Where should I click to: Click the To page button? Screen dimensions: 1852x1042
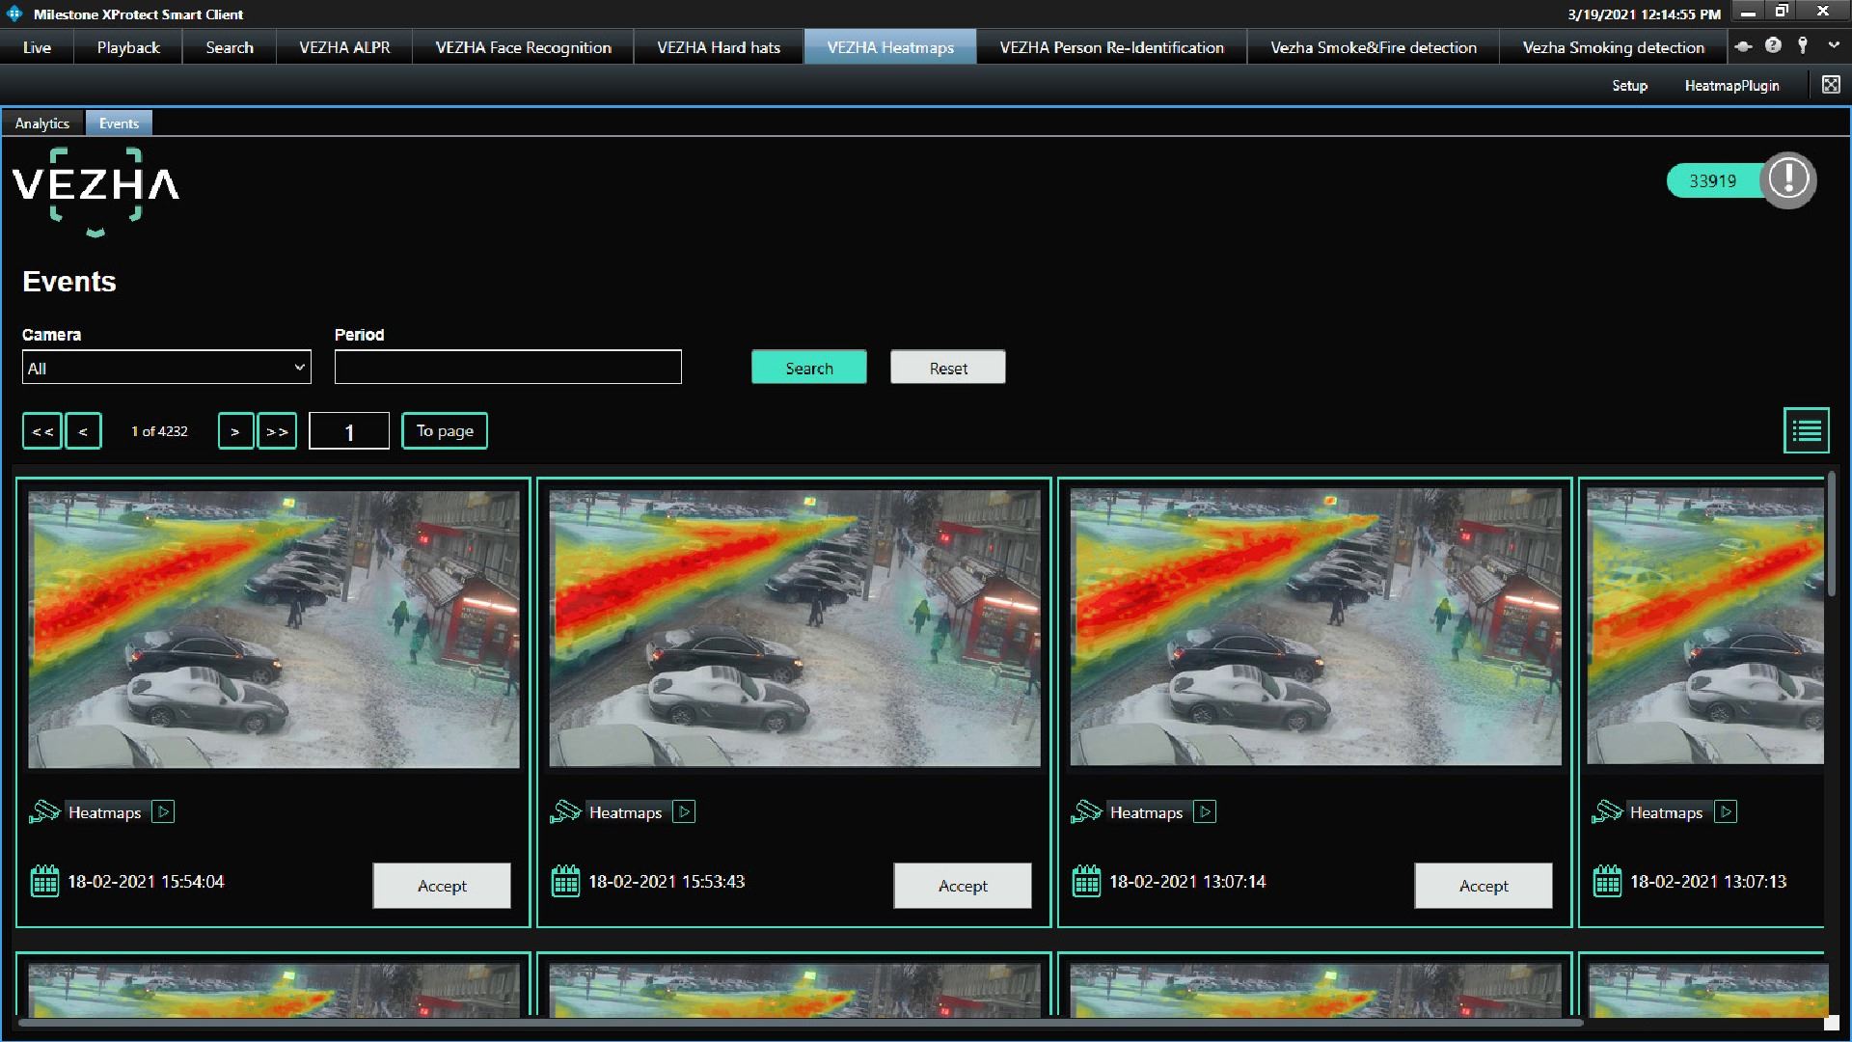point(445,430)
